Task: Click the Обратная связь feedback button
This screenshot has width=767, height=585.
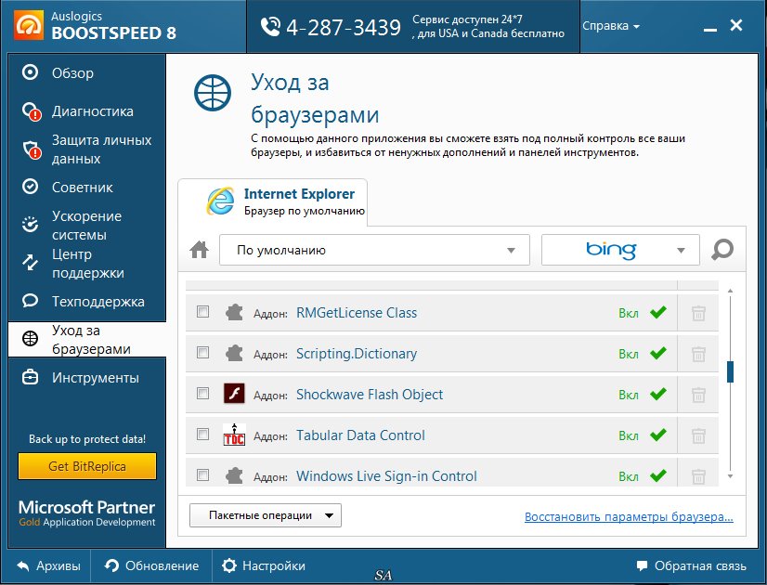Action: (x=691, y=565)
